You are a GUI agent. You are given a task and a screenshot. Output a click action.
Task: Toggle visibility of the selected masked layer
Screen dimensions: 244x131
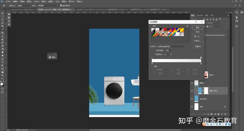(192, 91)
